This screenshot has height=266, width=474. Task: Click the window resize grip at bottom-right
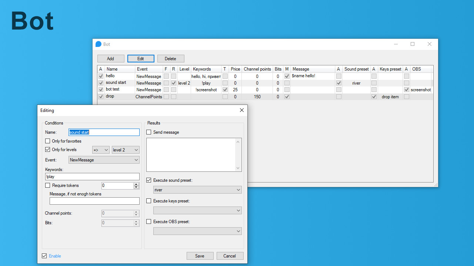point(435,185)
